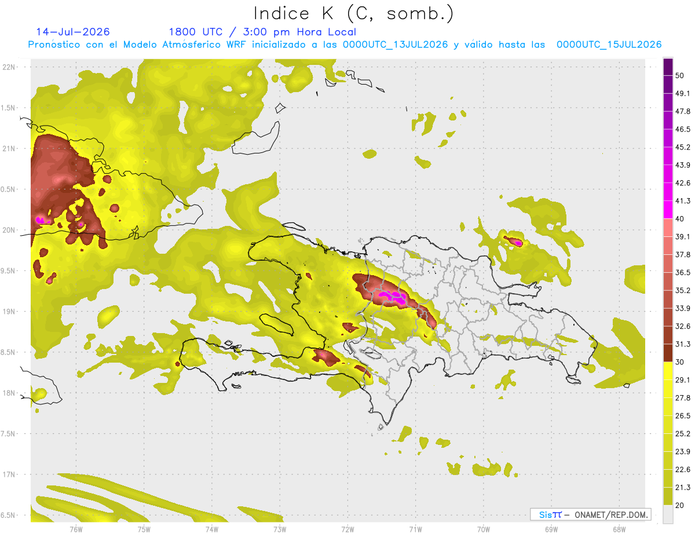This screenshot has height=537, width=695.
Task: Click the salmon swatch between 39.1 and 40
Action: [668, 228]
